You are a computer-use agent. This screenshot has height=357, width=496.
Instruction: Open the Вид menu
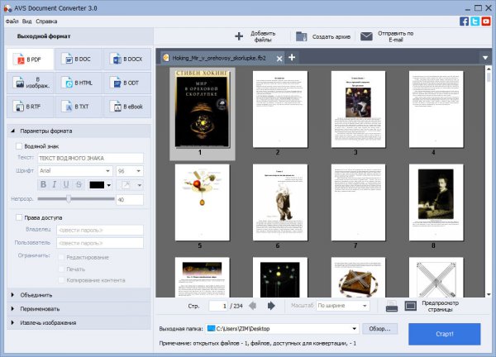point(27,21)
